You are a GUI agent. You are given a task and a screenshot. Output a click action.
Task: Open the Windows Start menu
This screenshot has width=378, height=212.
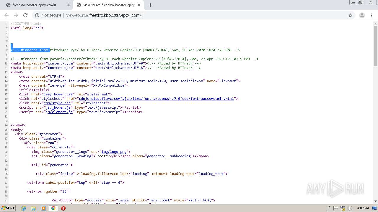click(8, 208)
